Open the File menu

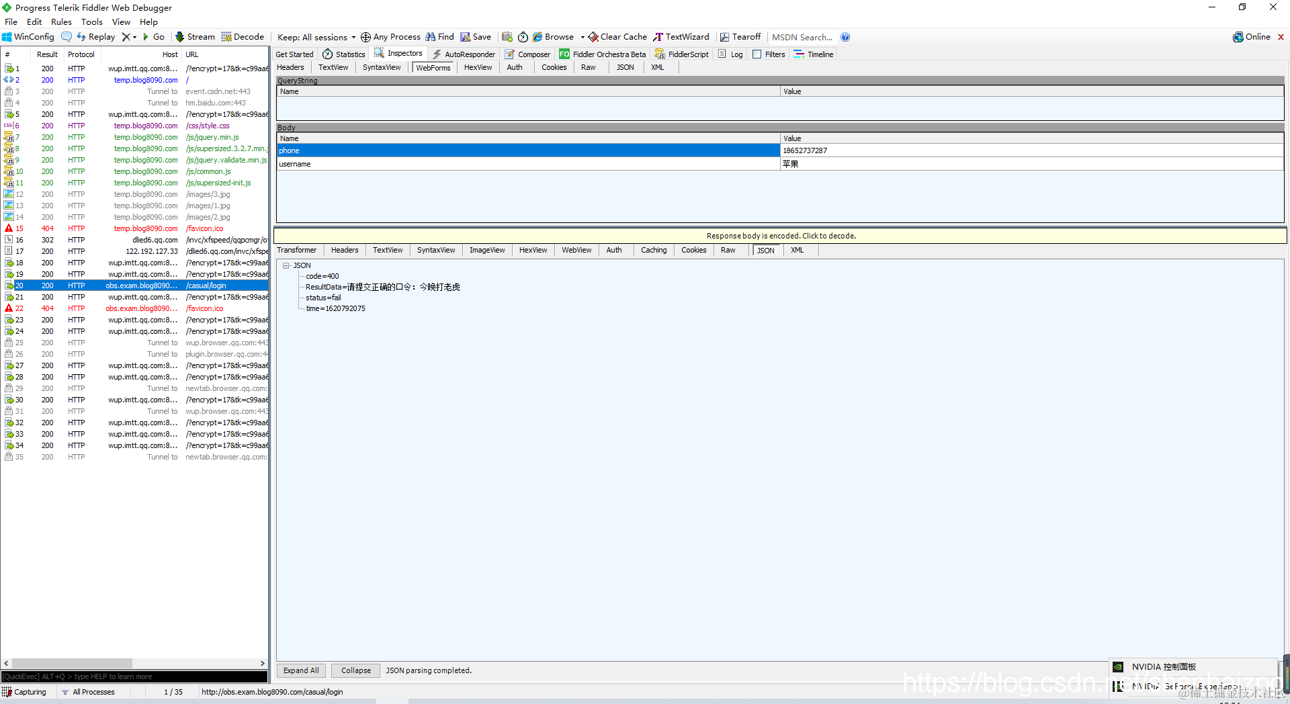pos(11,21)
